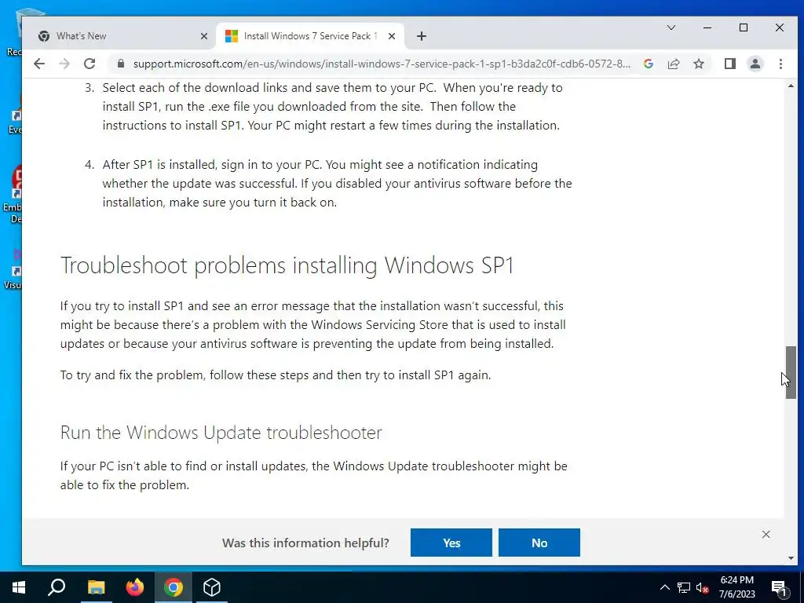Screen dimensions: 804x603
Task: Dismiss the feedback bar
Action: point(766,534)
